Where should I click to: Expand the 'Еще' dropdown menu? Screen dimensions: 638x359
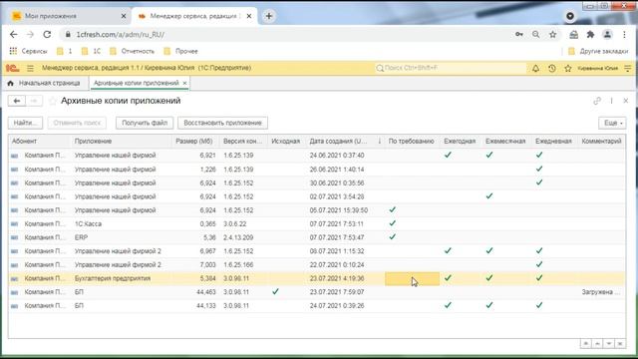click(612, 123)
